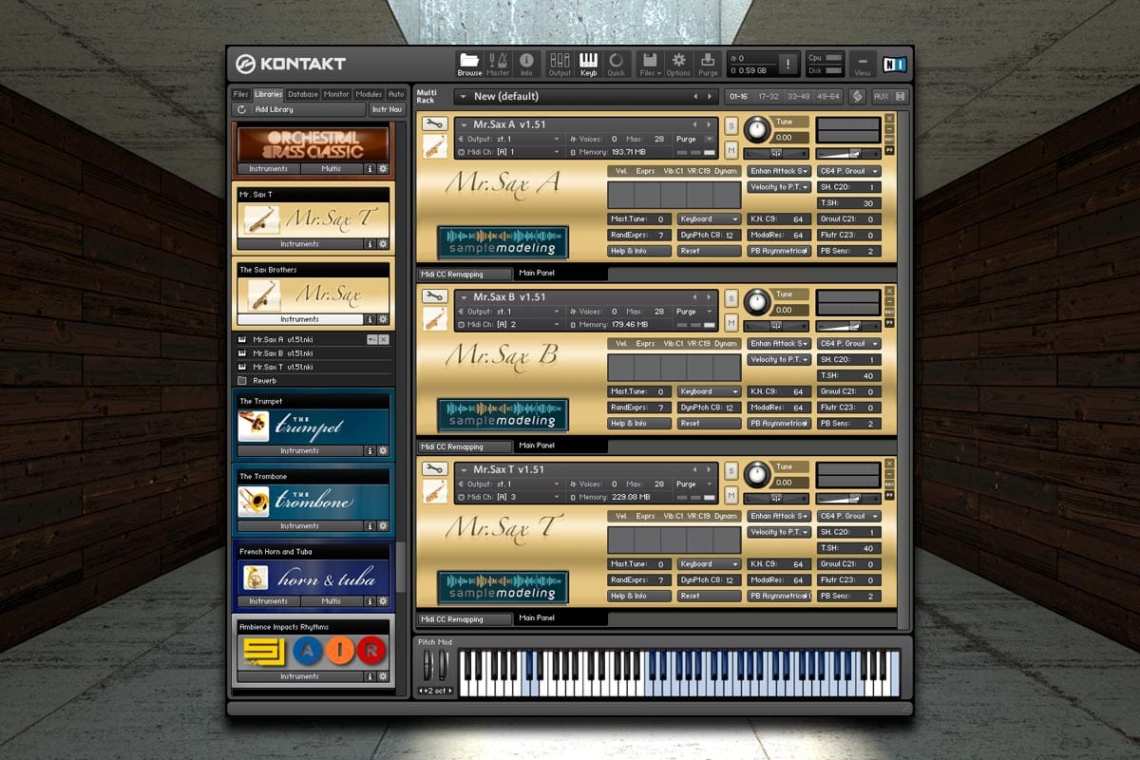The image size is (1140, 760).
Task: Open the Reverb folder in the library list
Action: (264, 380)
